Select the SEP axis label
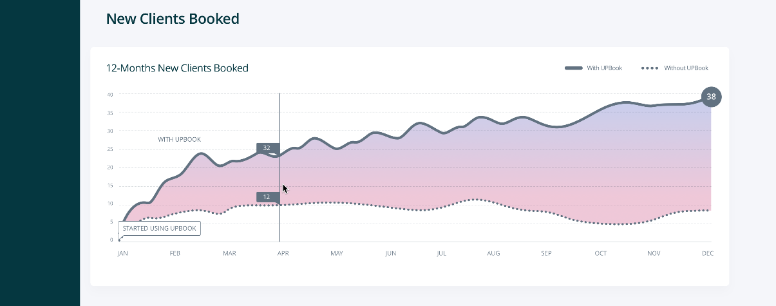The height and width of the screenshot is (306, 776). pyautogui.click(x=546, y=254)
